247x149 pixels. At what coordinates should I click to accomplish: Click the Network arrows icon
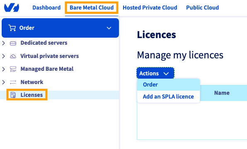[13, 82]
